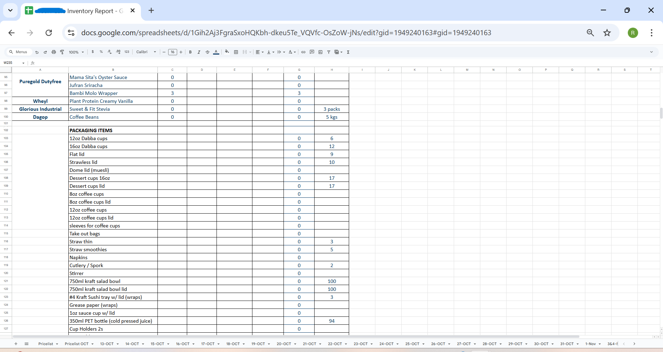View site information icon in address bar

tap(71, 33)
